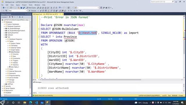Select the Views folder
The image size is (186, 105).
click(11, 69)
